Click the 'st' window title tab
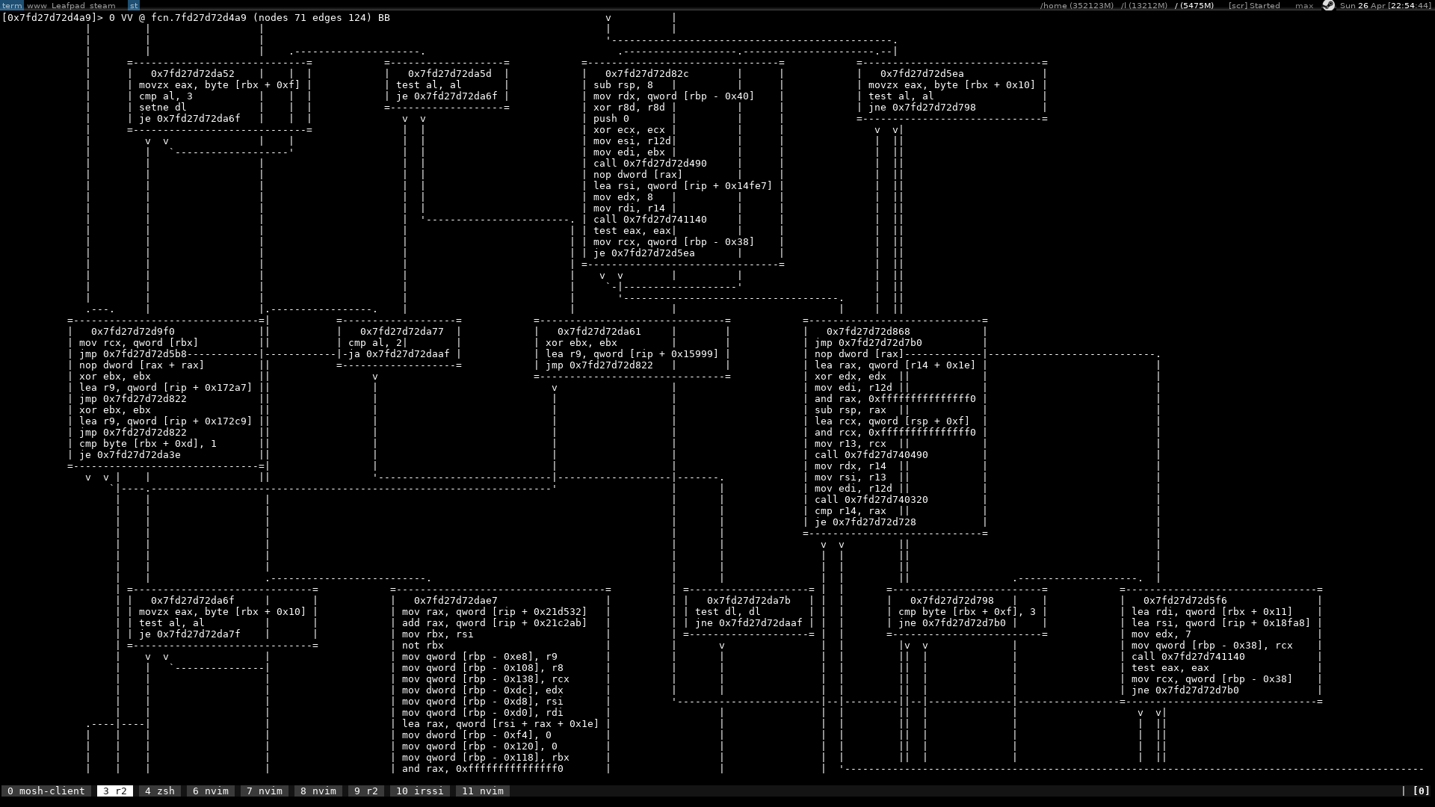The width and height of the screenshot is (1435, 807). (x=134, y=5)
